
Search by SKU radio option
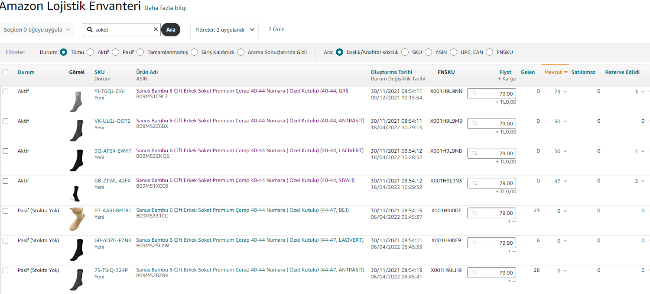(405, 52)
